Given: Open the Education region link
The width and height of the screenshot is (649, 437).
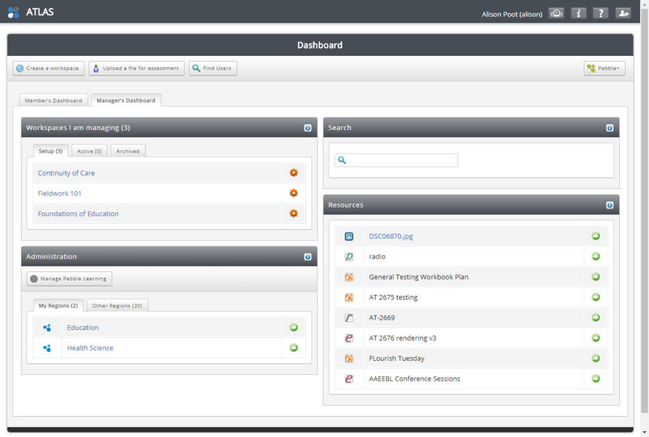Looking at the screenshot, I should pos(83,327).
